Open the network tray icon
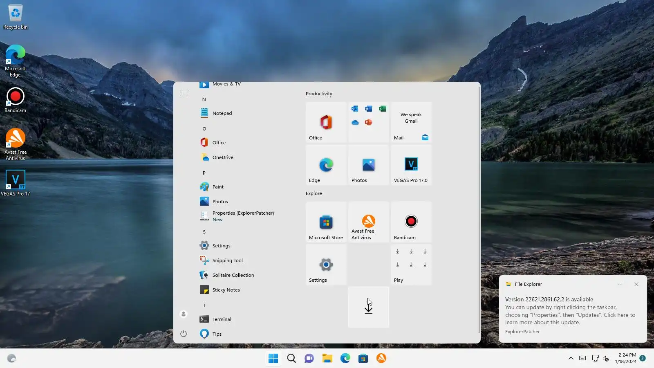Screen dimensions: 654x368 pos(595,359)
